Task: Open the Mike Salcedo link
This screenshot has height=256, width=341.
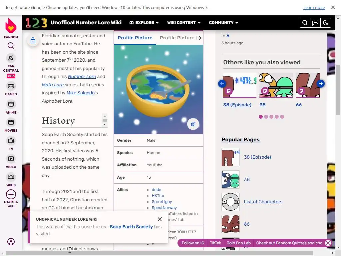Action: (81, 93)
